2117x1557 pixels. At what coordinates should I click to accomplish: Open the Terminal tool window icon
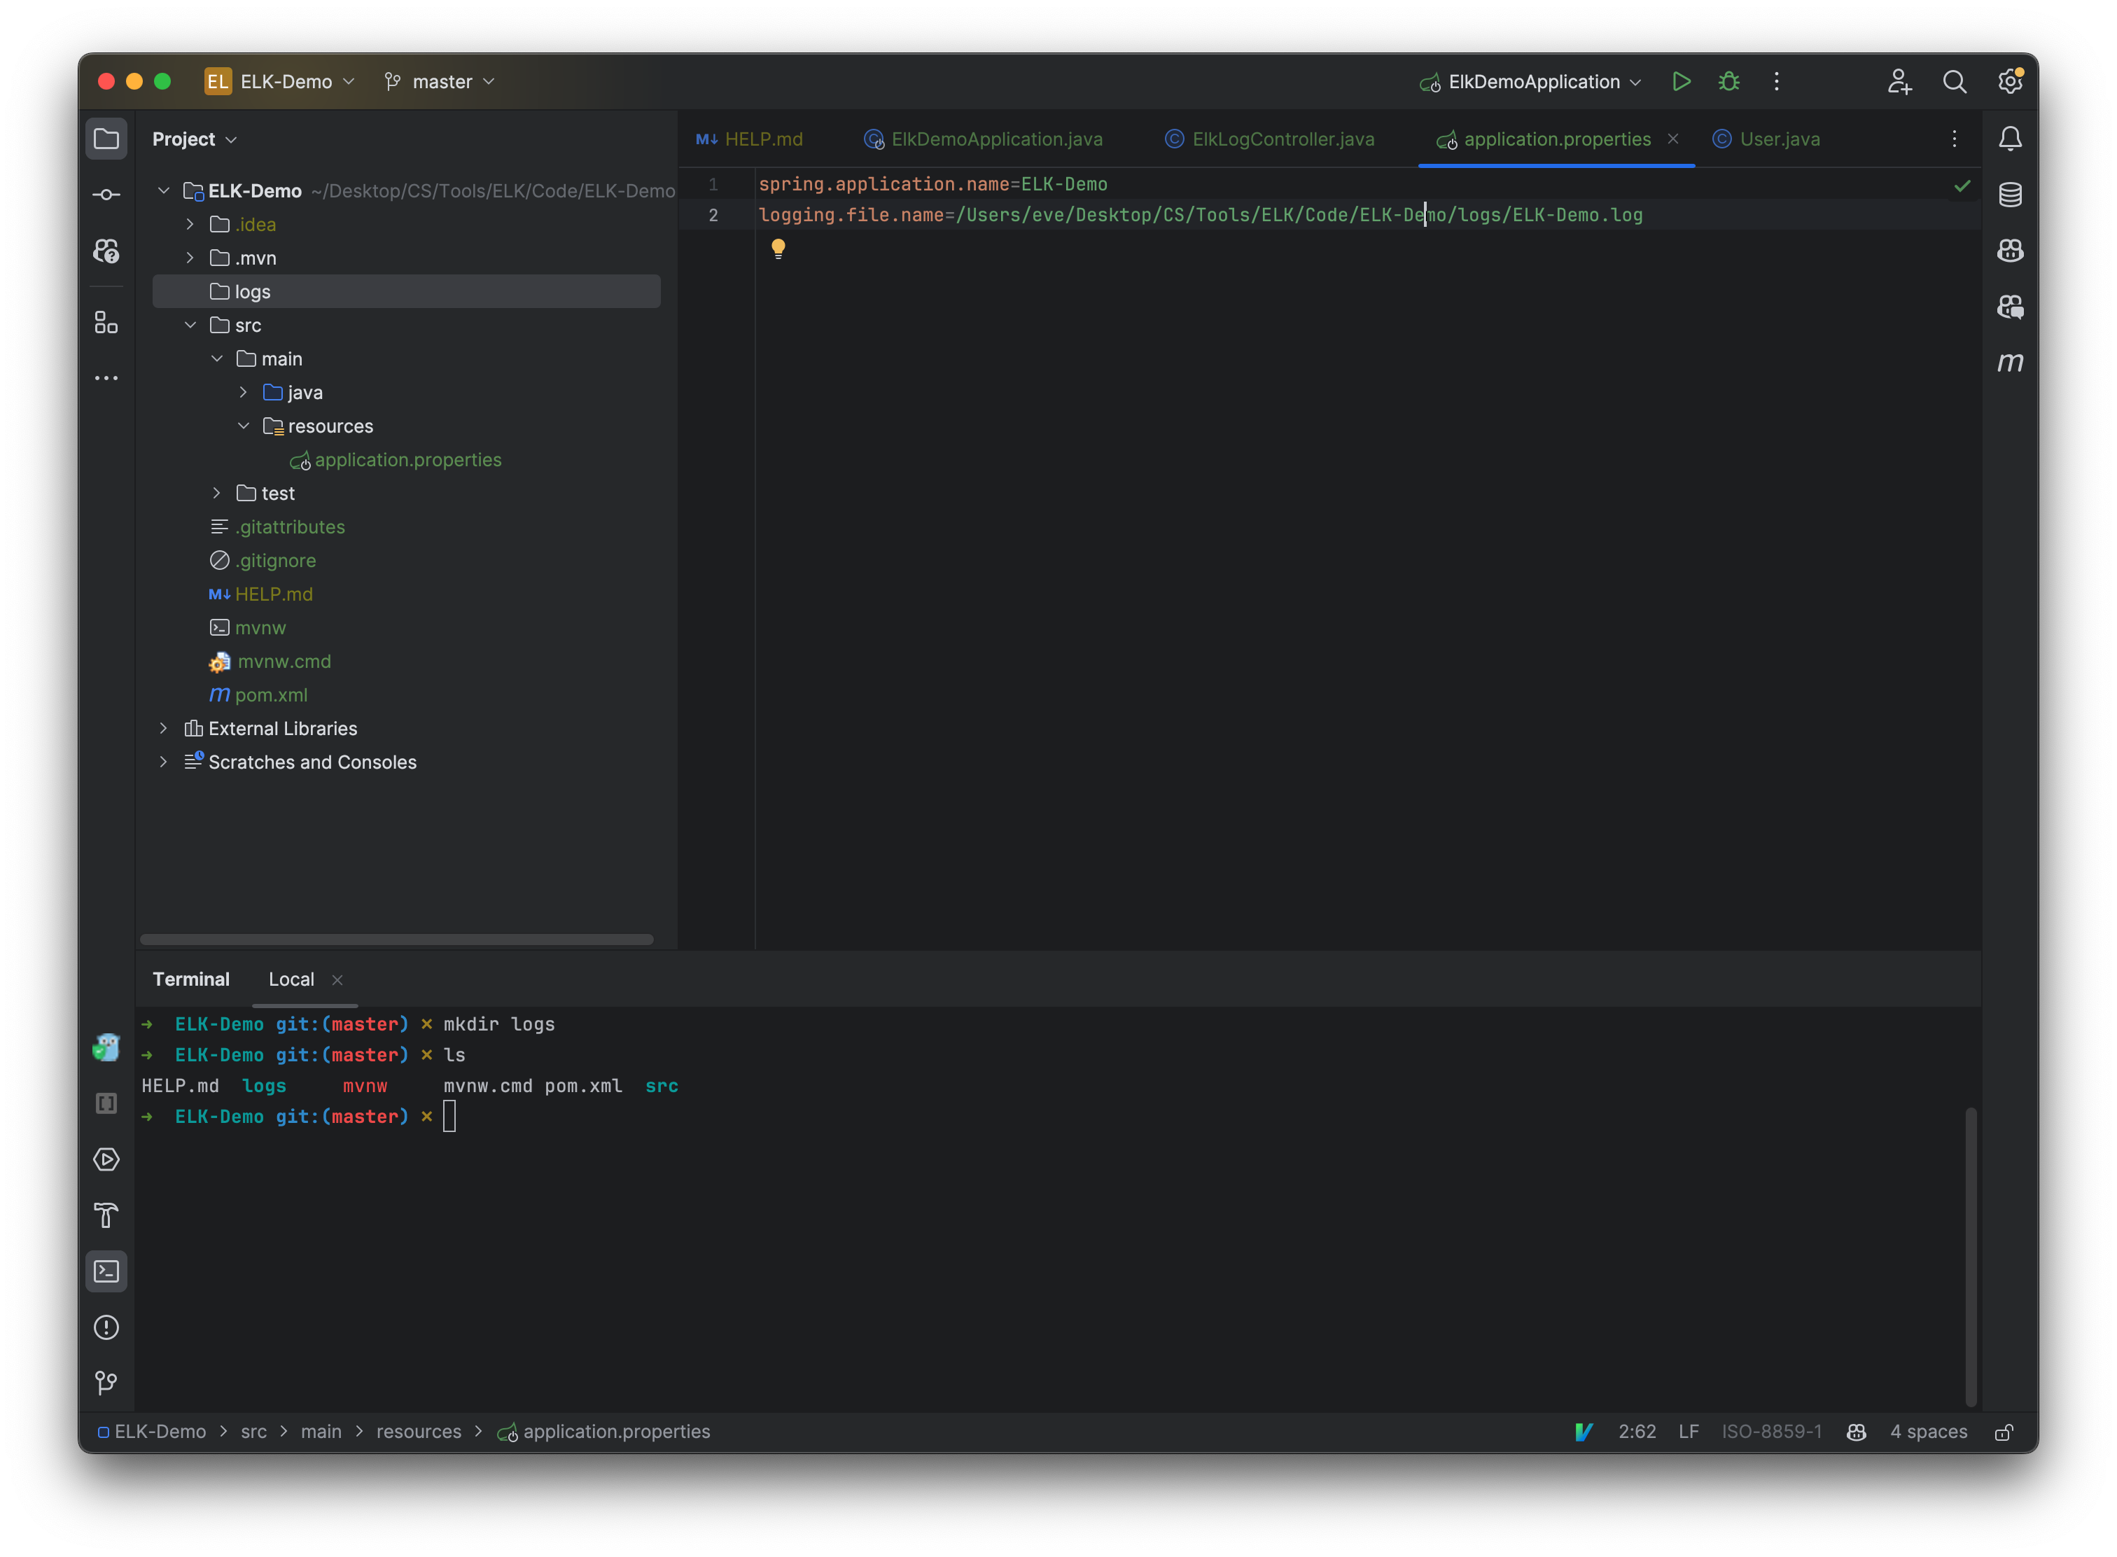106,1271
